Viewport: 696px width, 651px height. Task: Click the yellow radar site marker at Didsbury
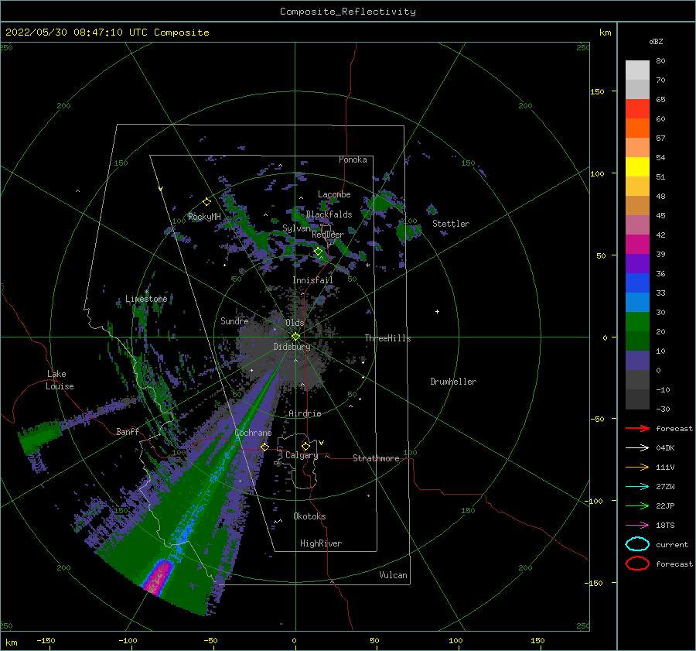295,337
